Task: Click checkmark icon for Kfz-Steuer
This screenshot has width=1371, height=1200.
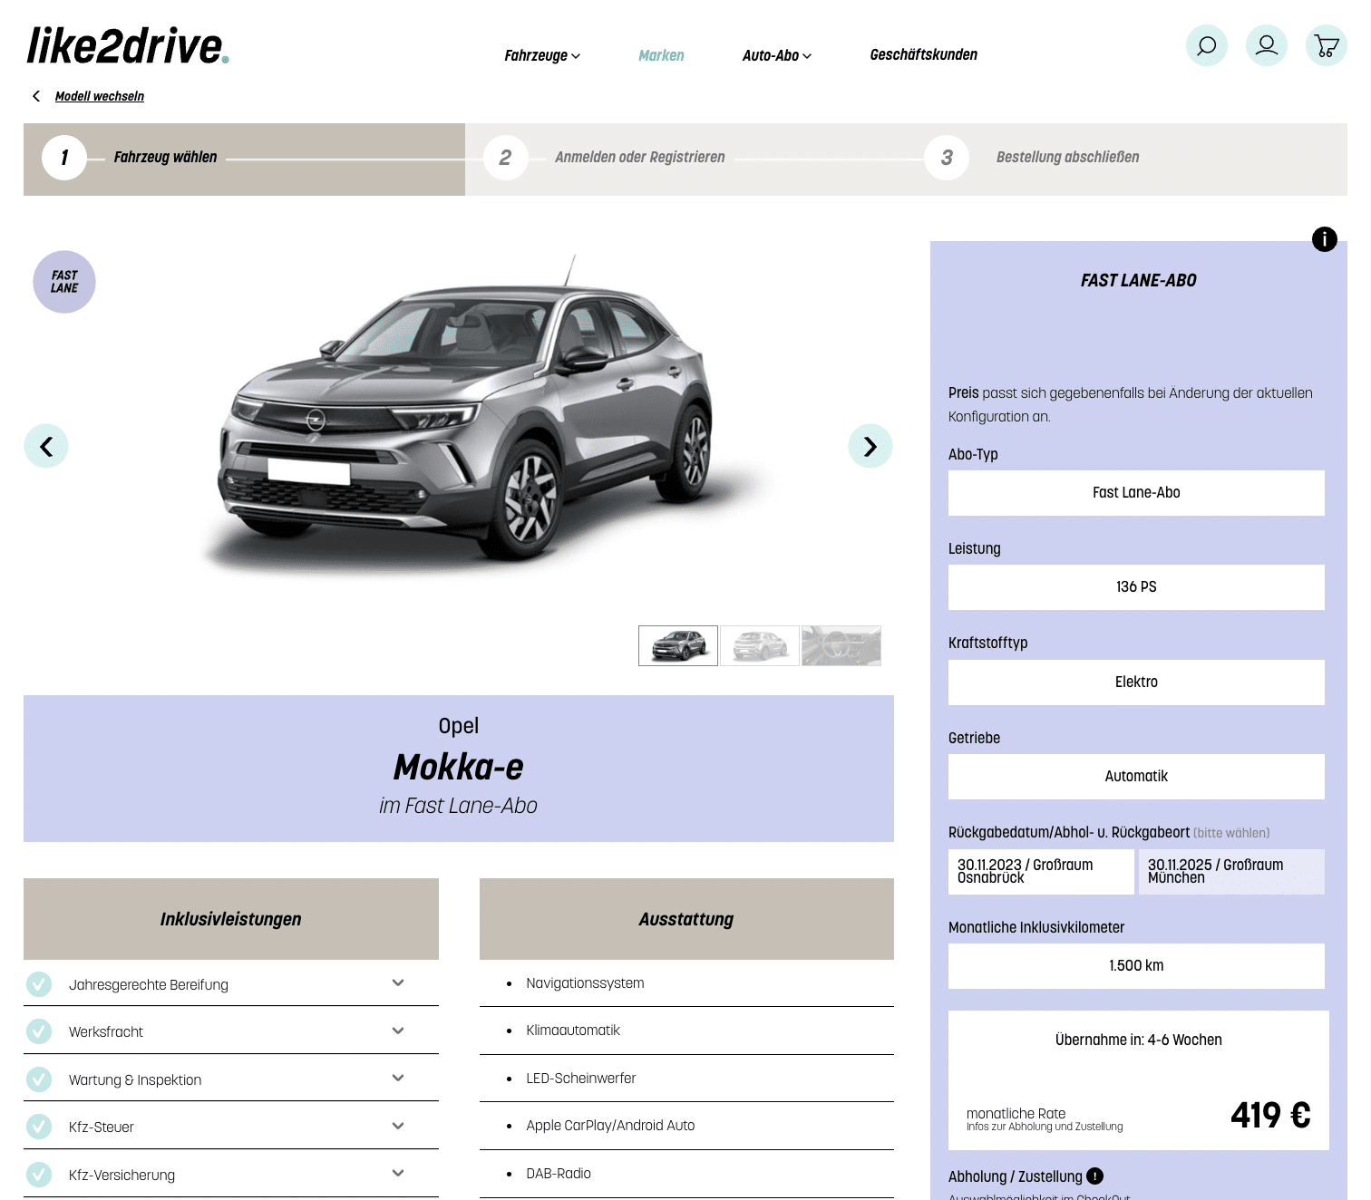Action: coord(39,1127)
